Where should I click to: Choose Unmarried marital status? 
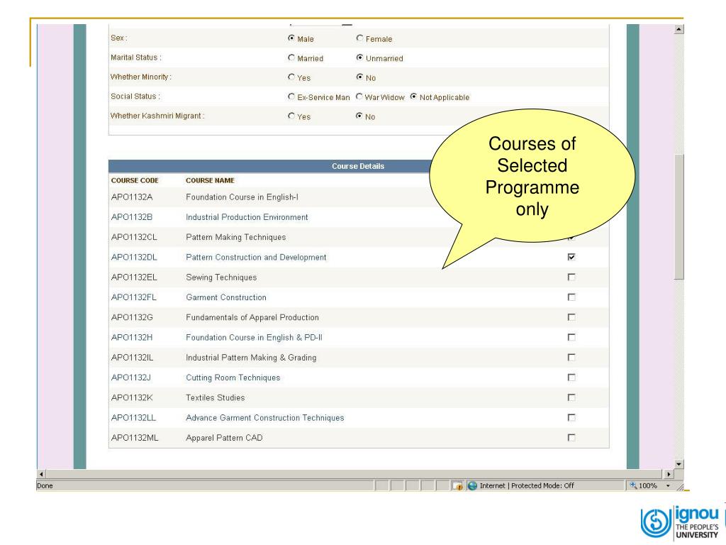pyautogui.click(x=359, y=58)
